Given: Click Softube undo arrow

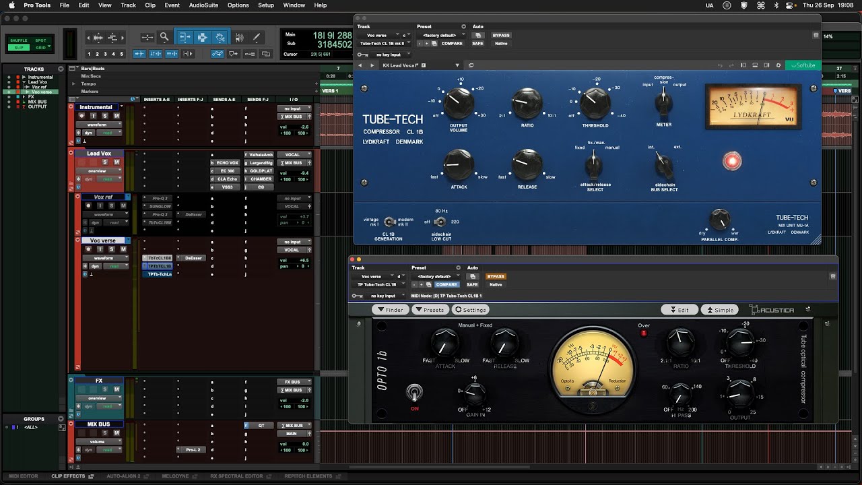Looking at the screenshot, I should coord(720,65).
